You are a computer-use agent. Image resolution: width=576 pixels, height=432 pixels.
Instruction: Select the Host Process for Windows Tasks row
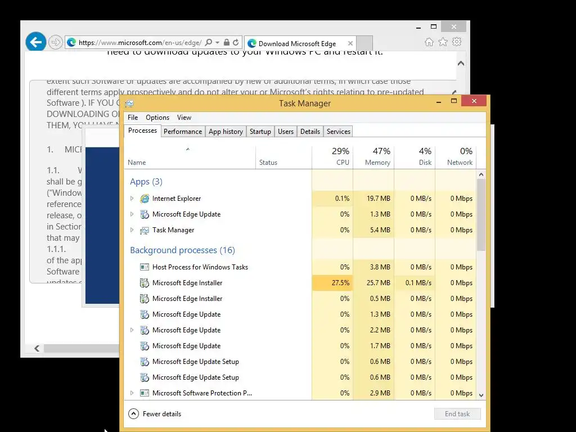pyautogui.click(x=300, y=267)
